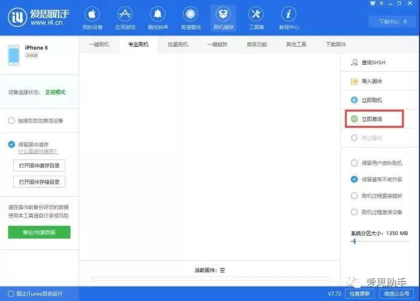Screen dimensions: 420x301
Task: Click the 立即刷机 lightning icon
Action: [x=354, y=100]
